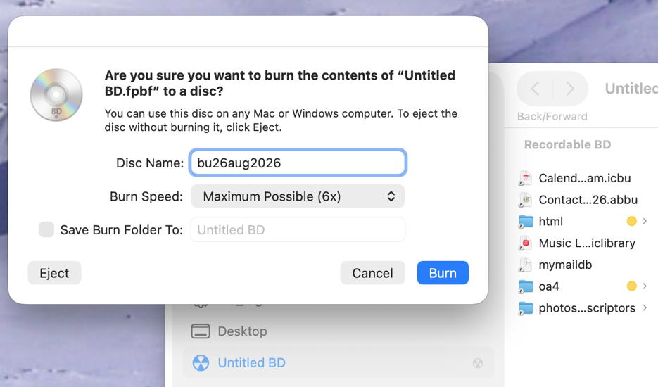This screenshot has width=658, height=387.
Task: Click the BD disc icon in dialog
Action: click(x=56, y=95)
